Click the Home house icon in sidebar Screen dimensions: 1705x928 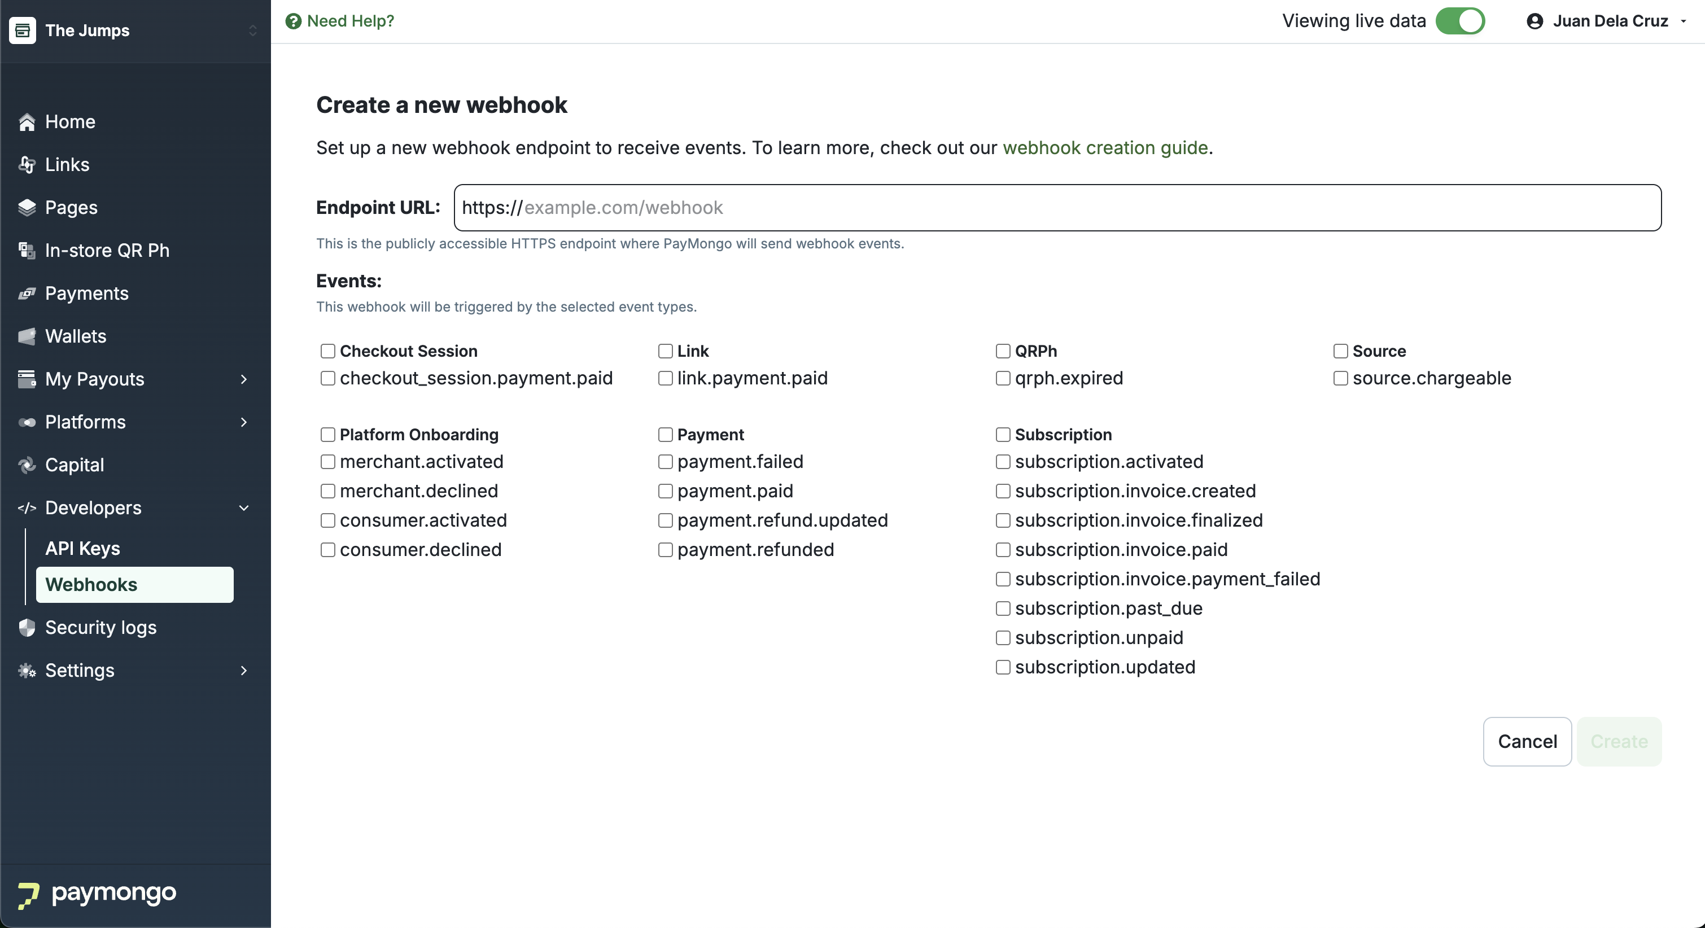point(27,122)
